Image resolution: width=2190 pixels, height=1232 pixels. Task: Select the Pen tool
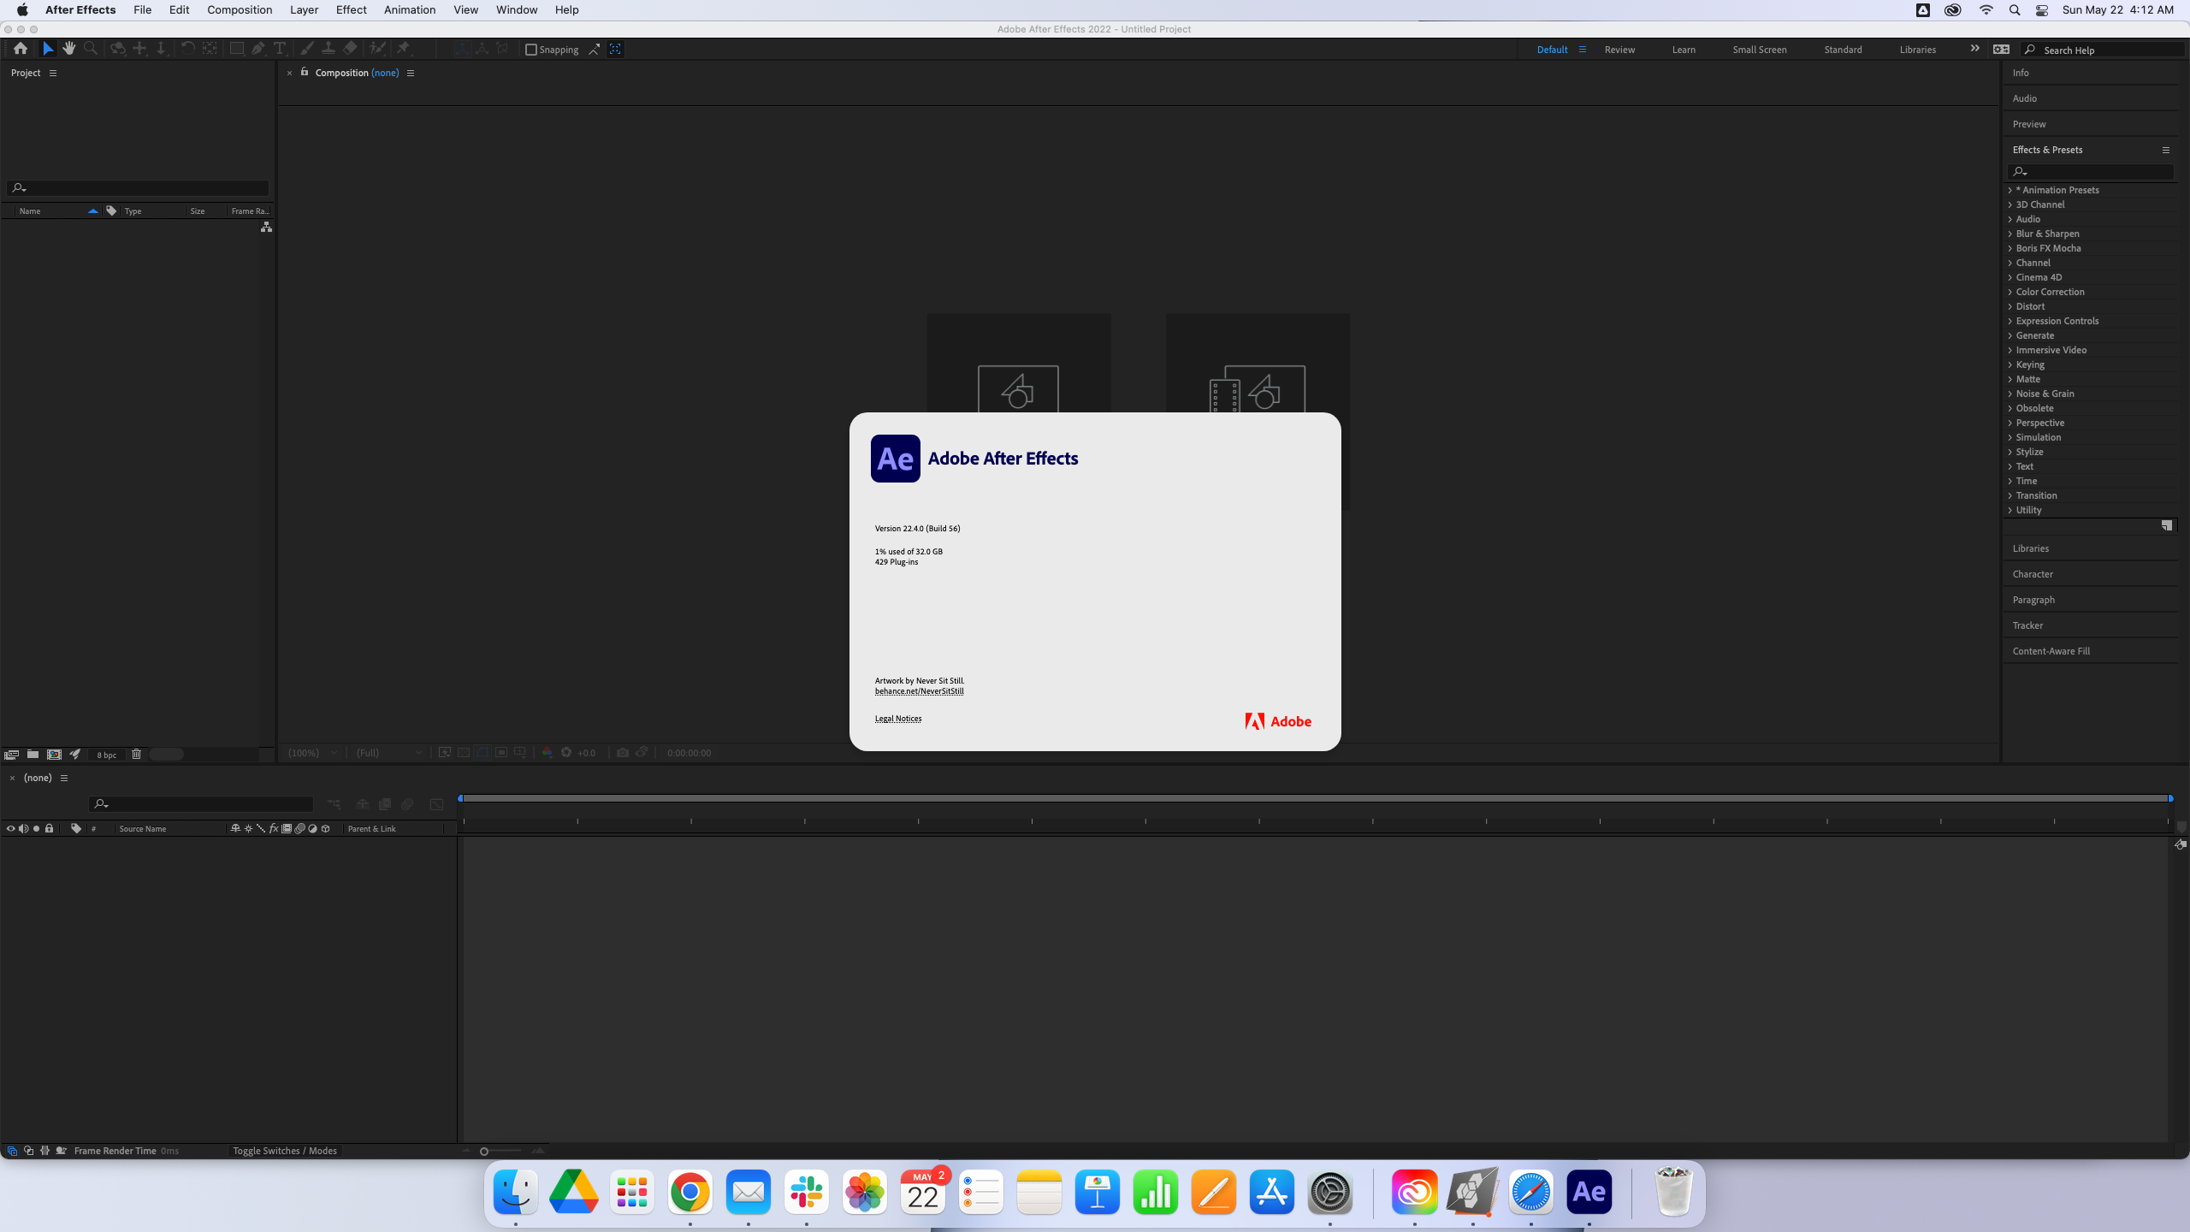tap(258, 49)
